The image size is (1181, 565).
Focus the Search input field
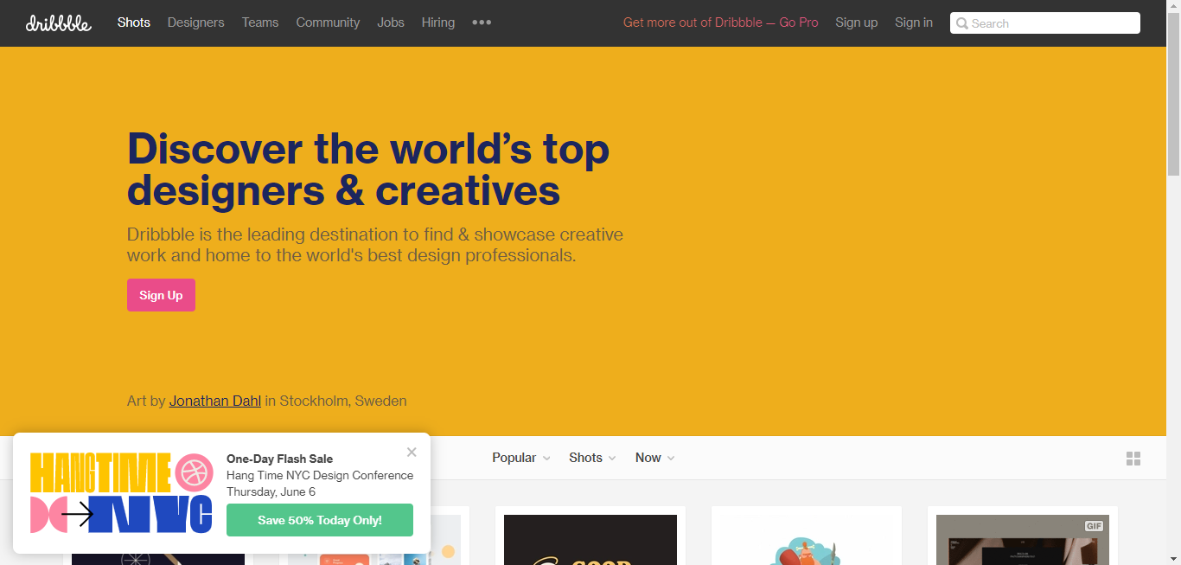(1045, 23)
